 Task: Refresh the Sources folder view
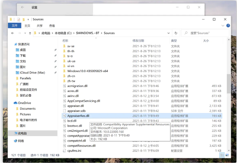pyautogui.click(x=176, y=33)
